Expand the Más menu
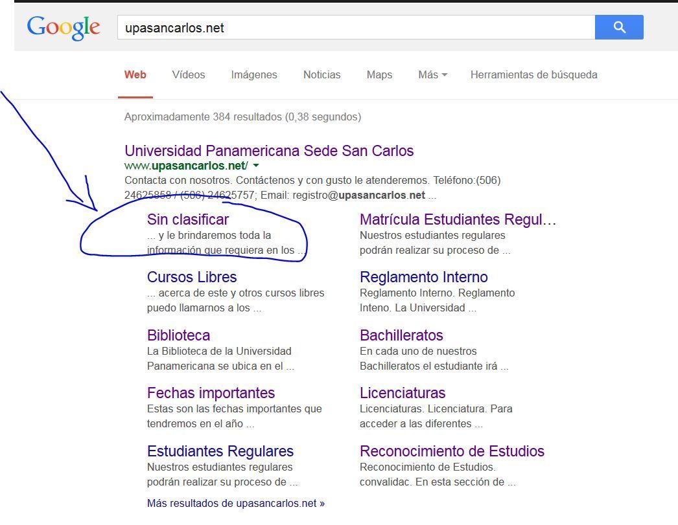678x525 pixels. [432, 74]
